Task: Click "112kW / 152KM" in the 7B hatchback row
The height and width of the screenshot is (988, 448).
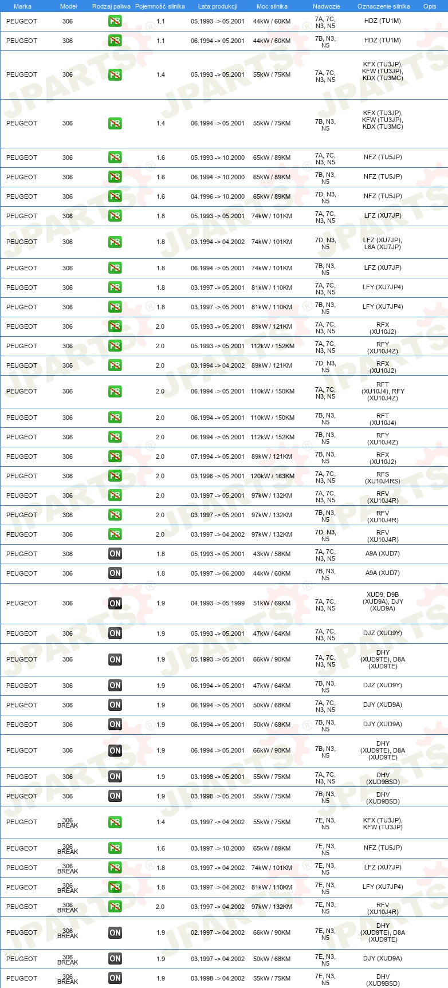Action: pyautogui.click(x=272, y=437)
